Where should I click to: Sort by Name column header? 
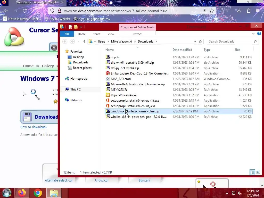coord(110,50)
